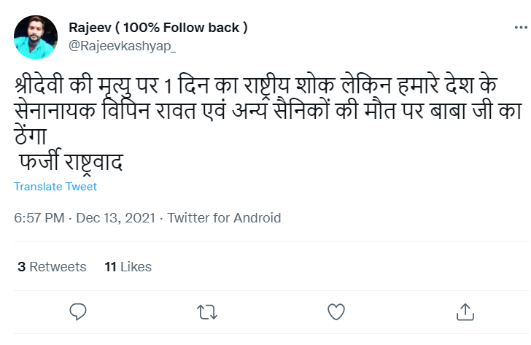The width and height of the screenshot is (531, 345).
Task: Click the 6:57 PM timestamp
Action: 39,218
